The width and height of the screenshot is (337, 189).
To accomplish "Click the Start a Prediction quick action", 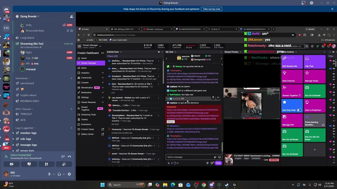I will click(315, 106).
